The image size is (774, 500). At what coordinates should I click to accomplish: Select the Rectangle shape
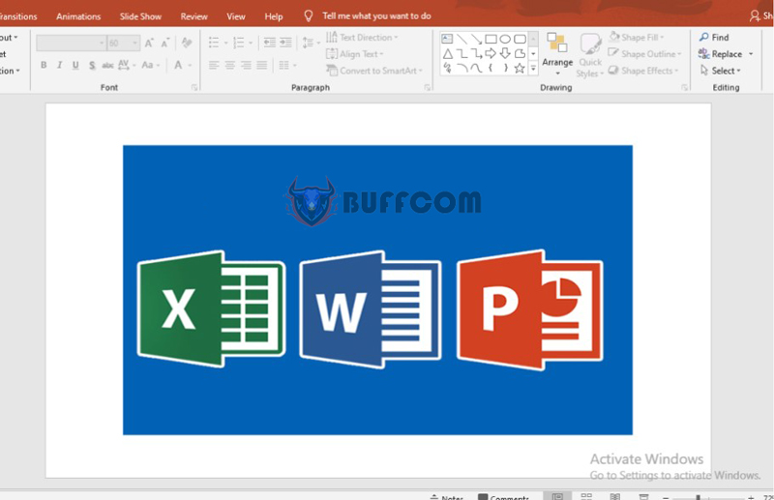pyautogui.click(x=491, y=39)
